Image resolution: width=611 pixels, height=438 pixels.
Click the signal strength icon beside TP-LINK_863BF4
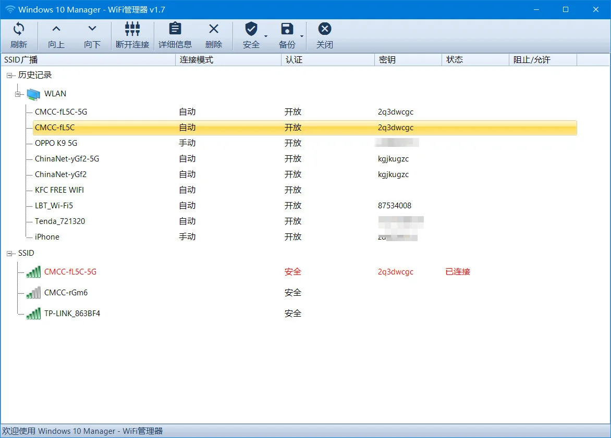[33, 313]
